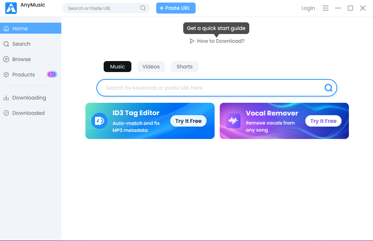Image resolution: width=373 pixels, height=241 pixels.
Task: Click the Login link
Action: 308,8
